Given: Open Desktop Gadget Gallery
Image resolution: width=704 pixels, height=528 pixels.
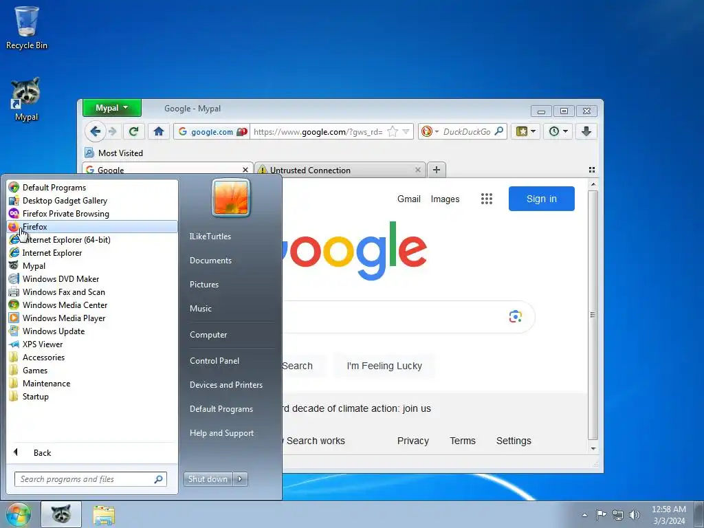Looking at the screenshot, I should pyautogui.click(x=92, y=201).
